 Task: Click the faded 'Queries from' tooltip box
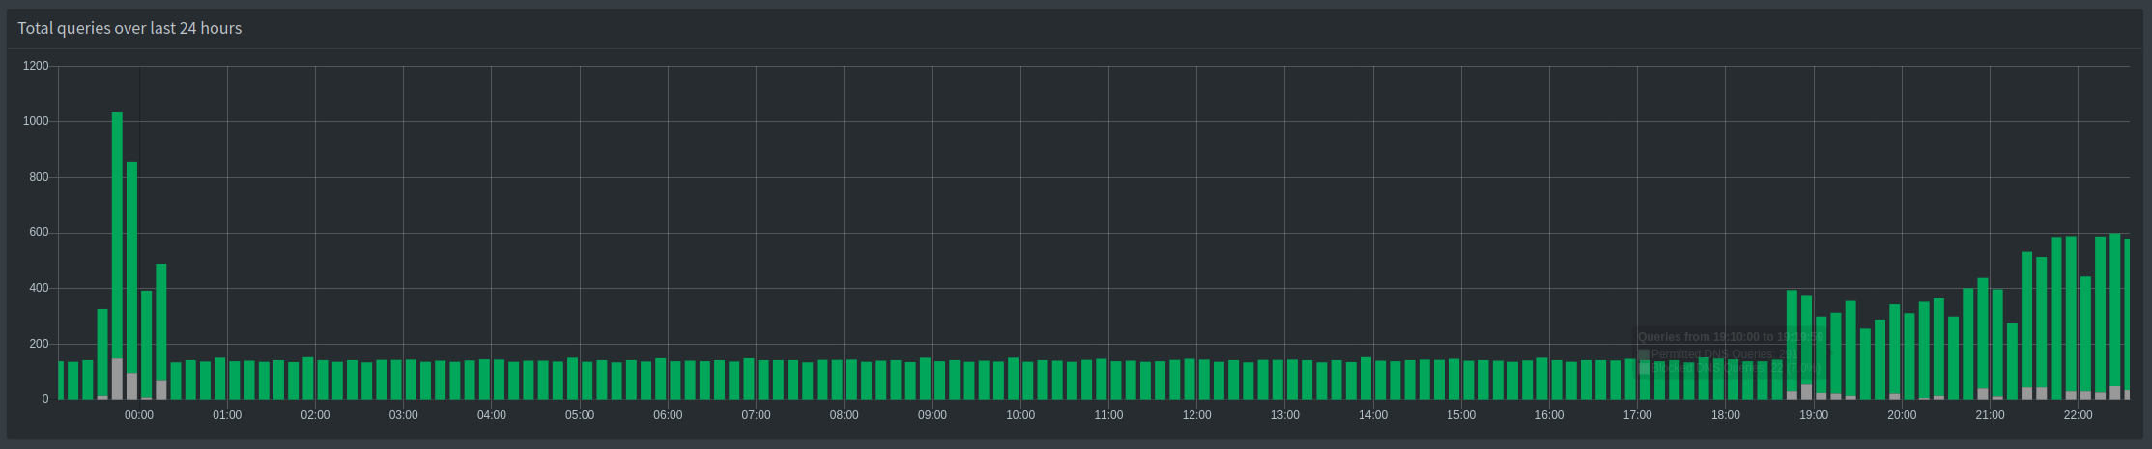tap(1726, 352)
